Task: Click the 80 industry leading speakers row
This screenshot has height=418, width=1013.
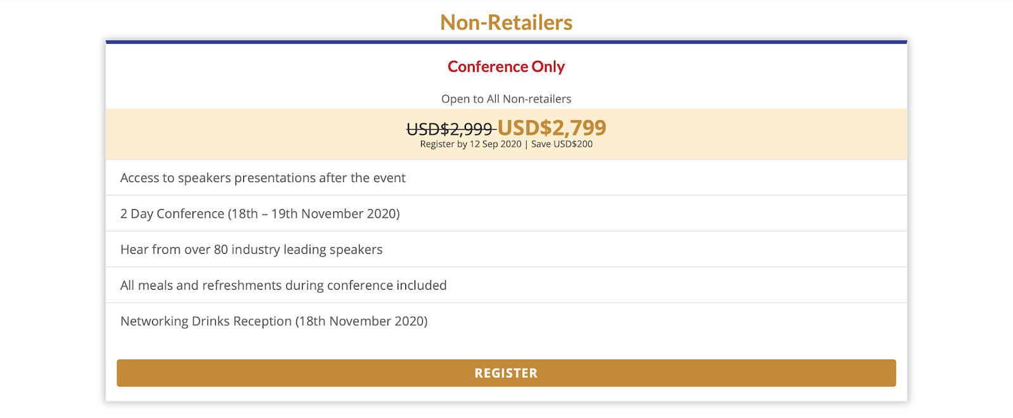Action: click(506, 249)
